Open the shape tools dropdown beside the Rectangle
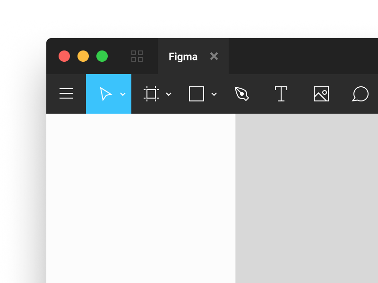Image resolution: width=378 pixels, height=283 pixels. tap(215, 94)
